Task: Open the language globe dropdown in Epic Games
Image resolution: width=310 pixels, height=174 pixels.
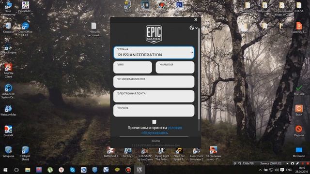Action: [194, 28]
